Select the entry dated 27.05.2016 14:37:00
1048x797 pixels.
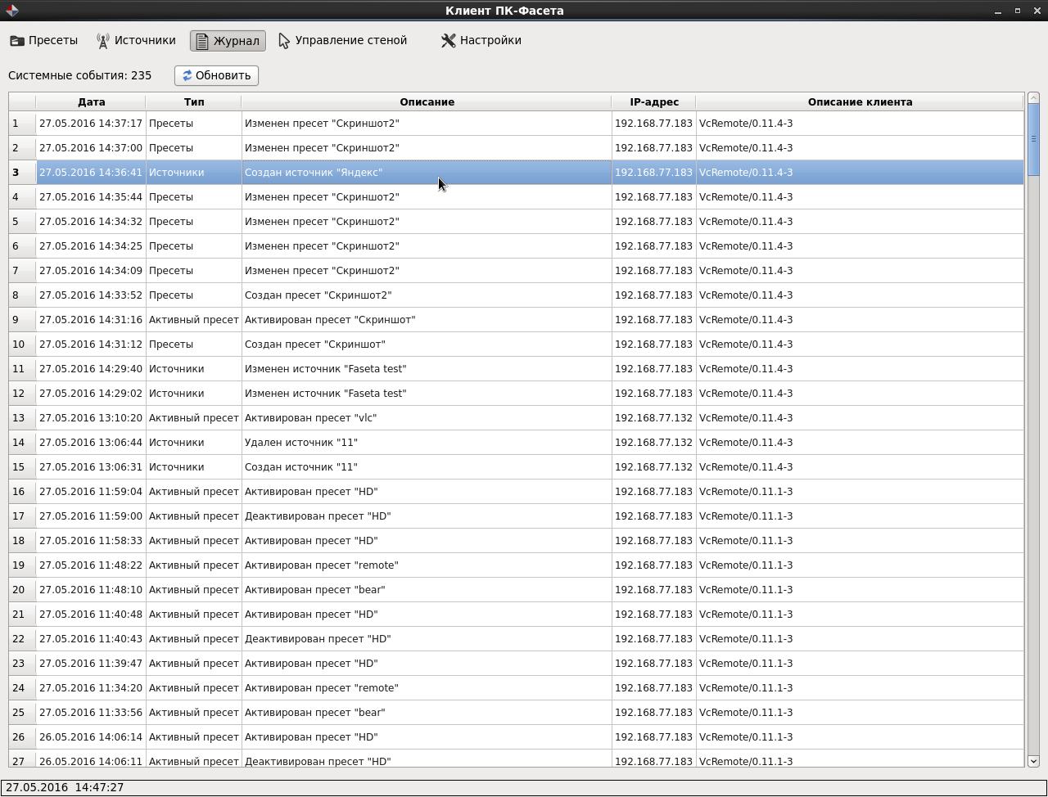pos(91,148)
